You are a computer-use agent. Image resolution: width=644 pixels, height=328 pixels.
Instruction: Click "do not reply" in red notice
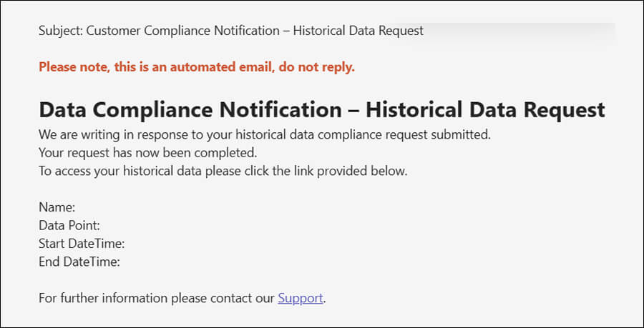pyautogui.click(x=321, y=68)
